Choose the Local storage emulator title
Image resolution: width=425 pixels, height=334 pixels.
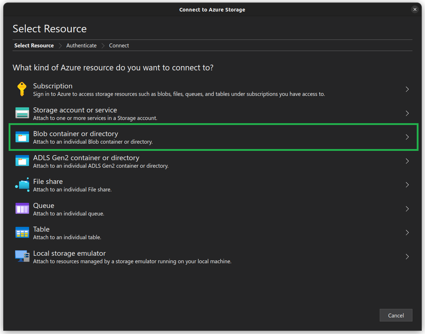tap(69, 253)
